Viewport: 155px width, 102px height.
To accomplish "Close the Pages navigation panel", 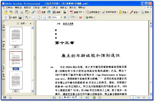I will click(30, 24).
